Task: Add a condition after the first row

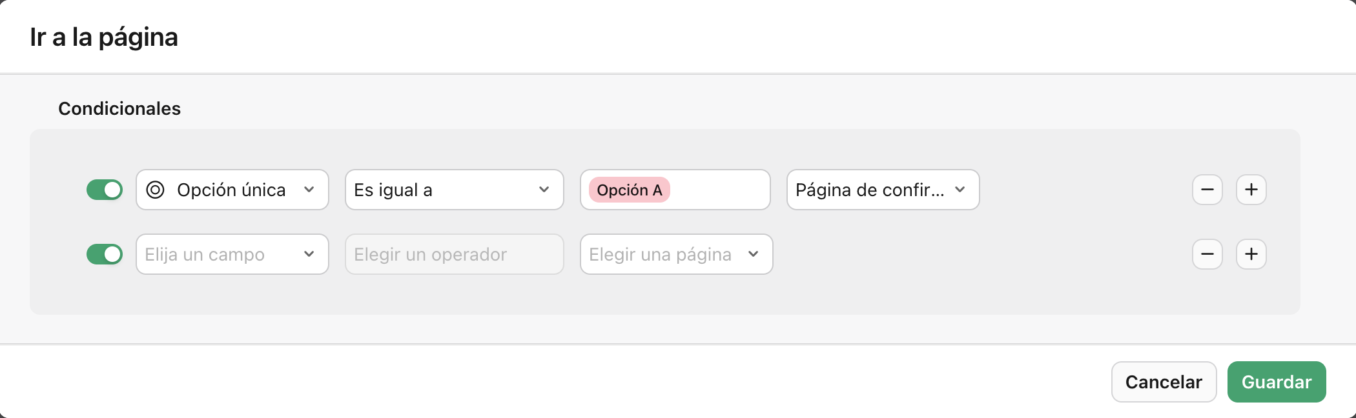Action: click(1251, 190)
